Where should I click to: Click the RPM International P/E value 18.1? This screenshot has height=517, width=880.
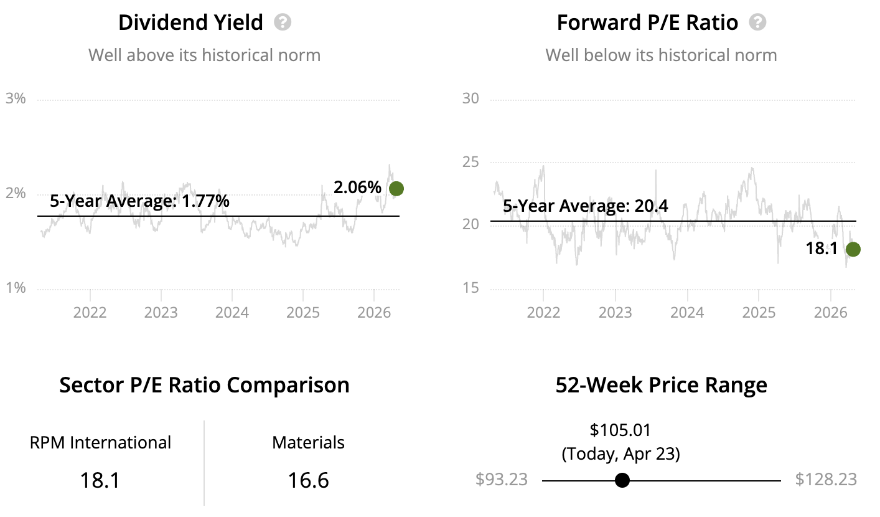[x=100, y=480]
